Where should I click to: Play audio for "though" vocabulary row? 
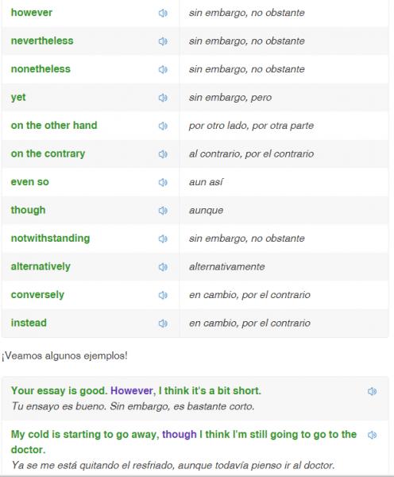pos(163,211)
